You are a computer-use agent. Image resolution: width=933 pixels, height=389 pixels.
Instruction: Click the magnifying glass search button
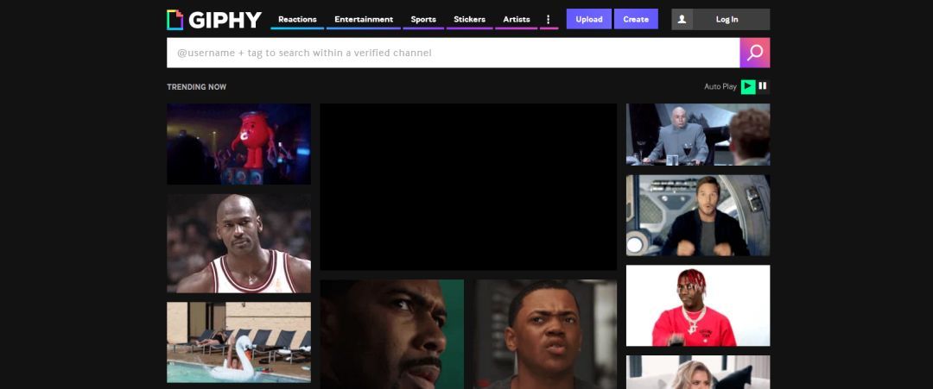[754, 53]
